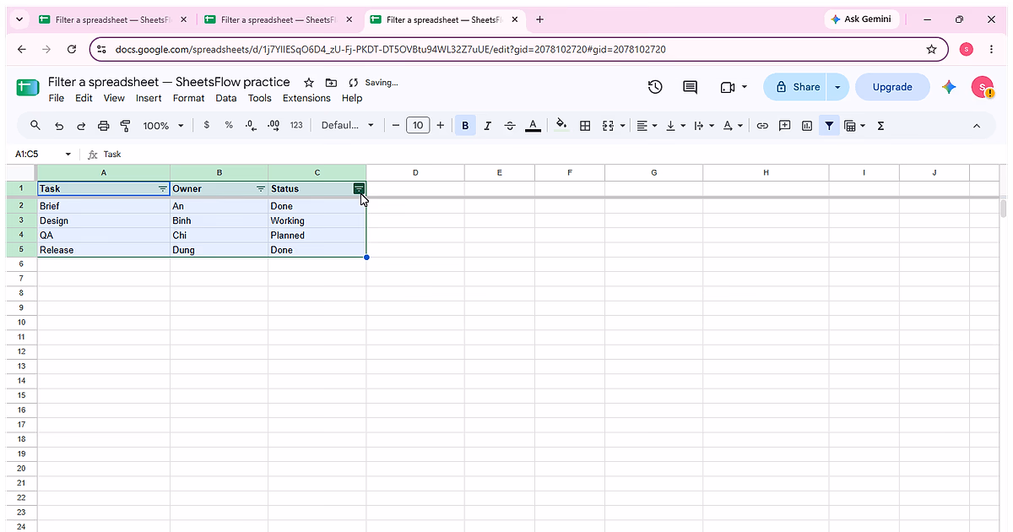This screenshot has height=532, width=1013.
Task: Go to Sheets home logo
Action: [x=28, y=87]
